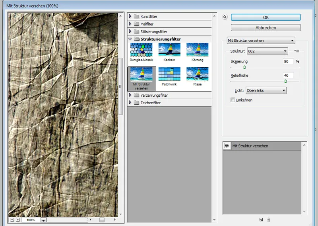Click the Kunstfilter folder icon
The image size is (318, 226).
(x=136, y=16)
